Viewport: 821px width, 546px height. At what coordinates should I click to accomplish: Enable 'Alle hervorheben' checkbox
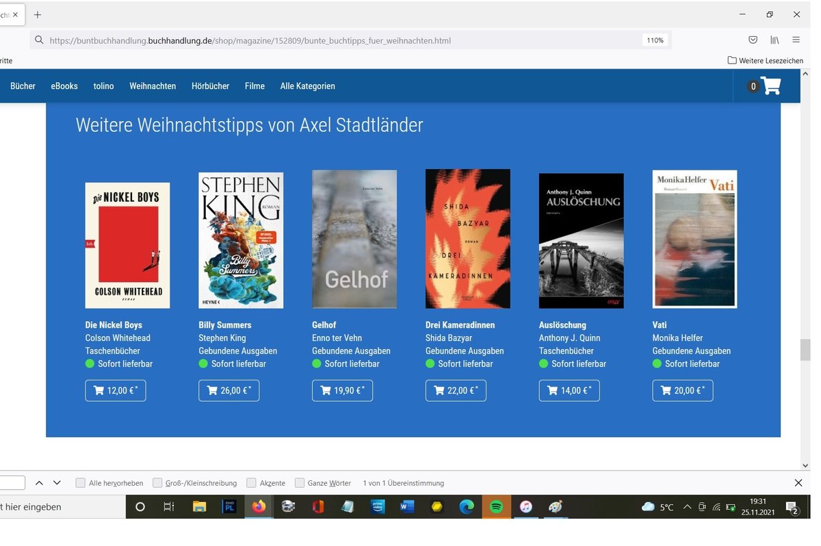(81, 482)
